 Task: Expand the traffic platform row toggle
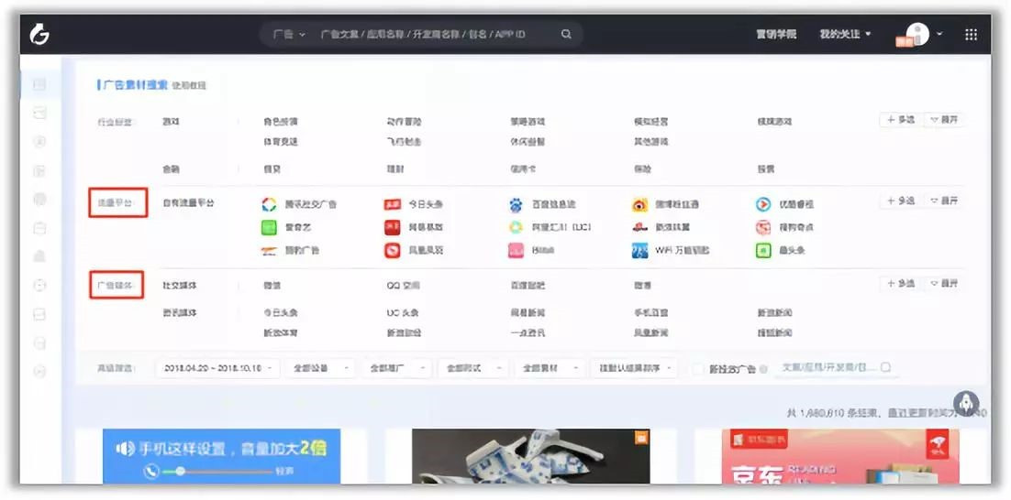click(944, 201)
